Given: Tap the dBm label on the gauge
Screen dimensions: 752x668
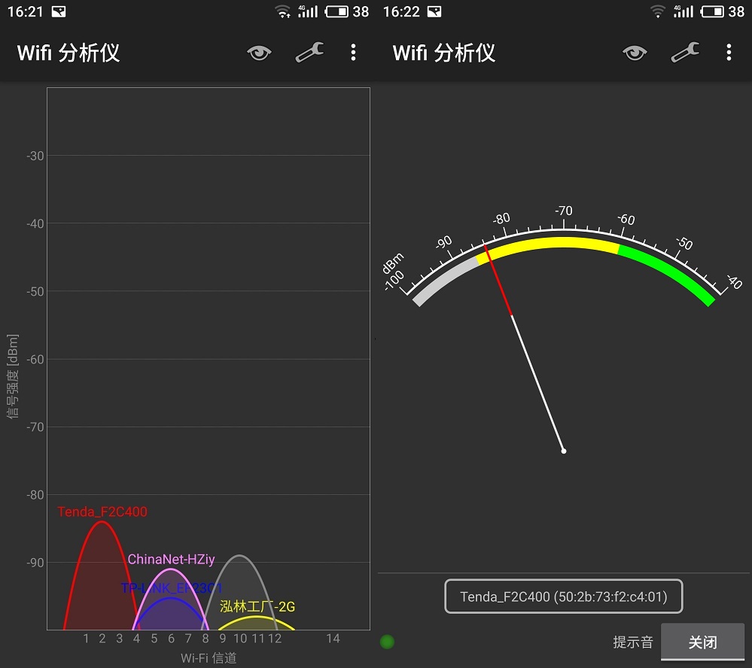Looking at the screenshot, I should tap(393, 263).
